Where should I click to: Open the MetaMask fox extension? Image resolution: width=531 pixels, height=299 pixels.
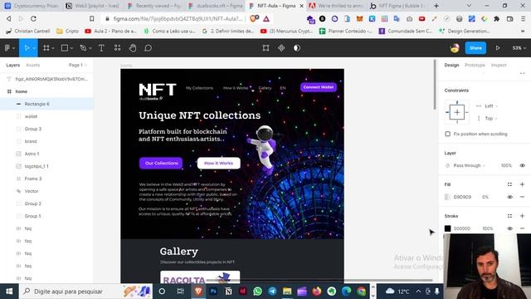pos(359,19)
